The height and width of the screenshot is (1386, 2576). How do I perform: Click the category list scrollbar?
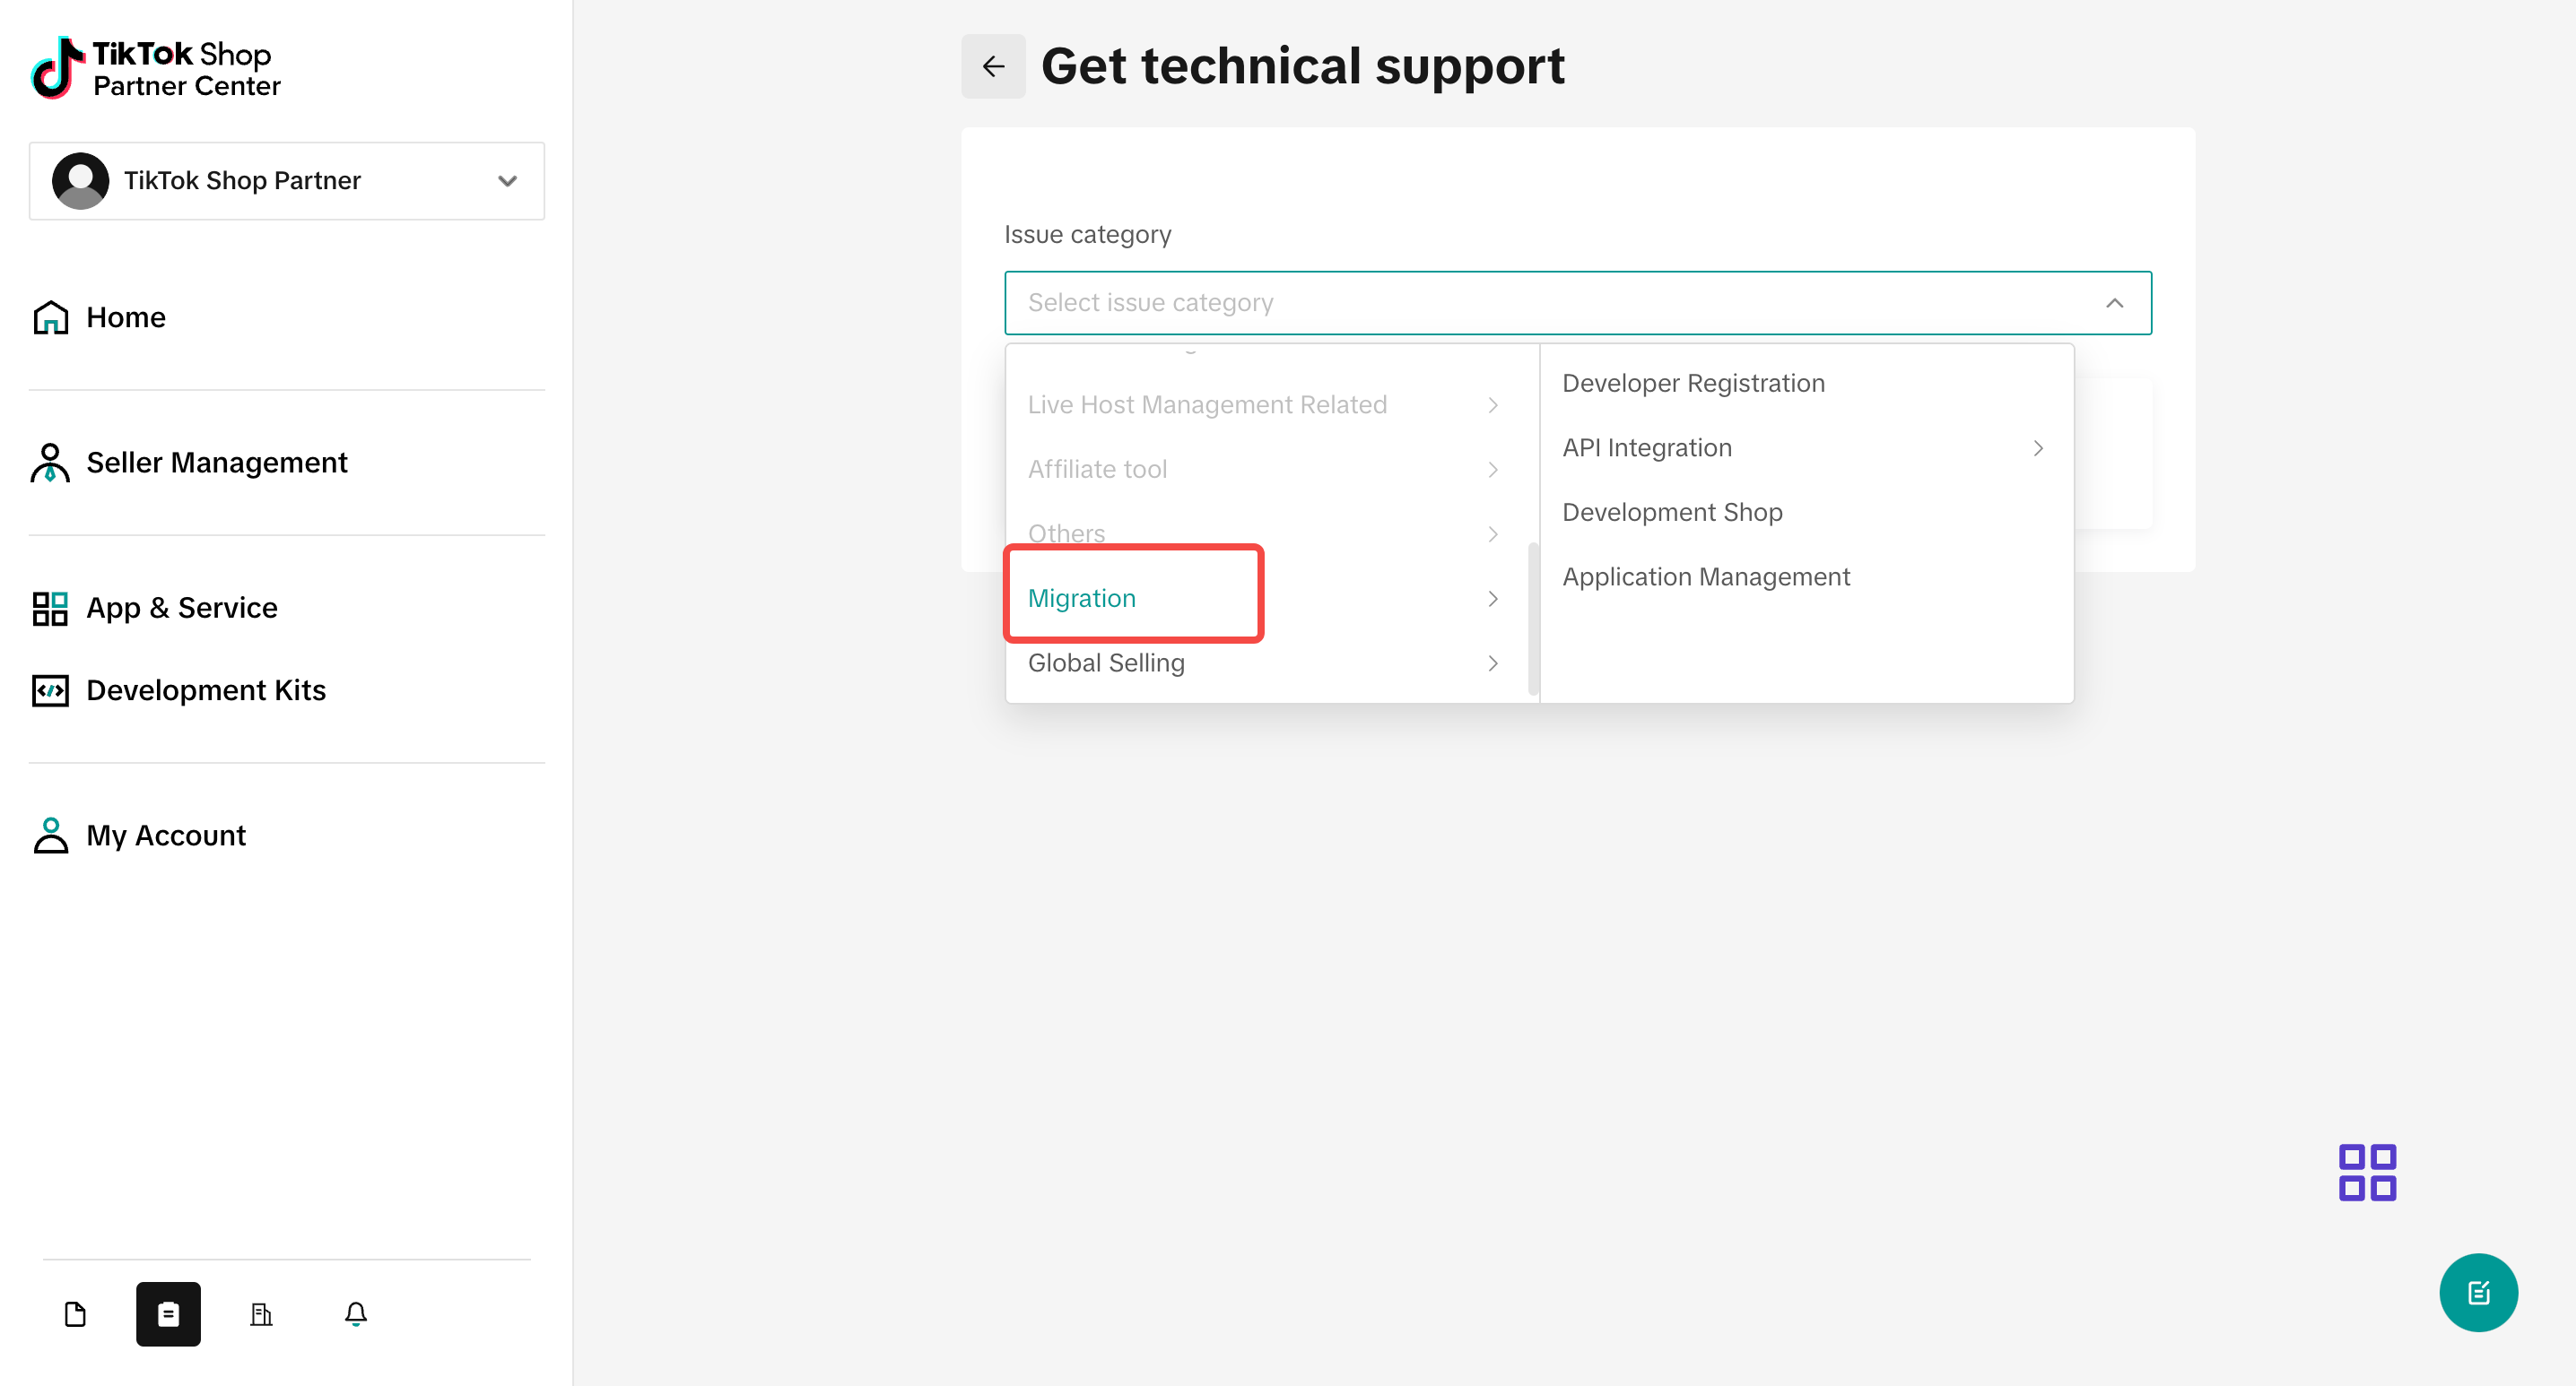point(1532,619)
